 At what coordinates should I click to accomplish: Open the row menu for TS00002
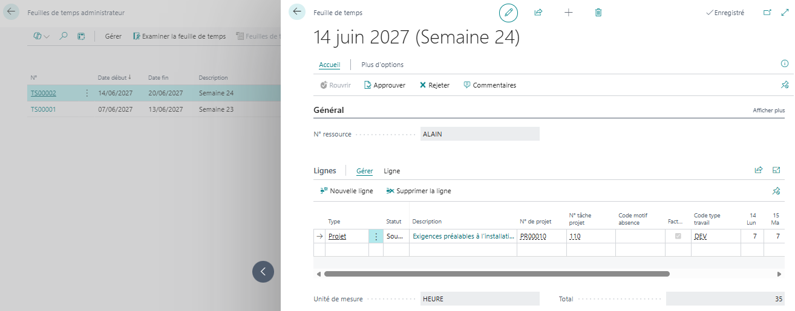click(x=87, y=93)
